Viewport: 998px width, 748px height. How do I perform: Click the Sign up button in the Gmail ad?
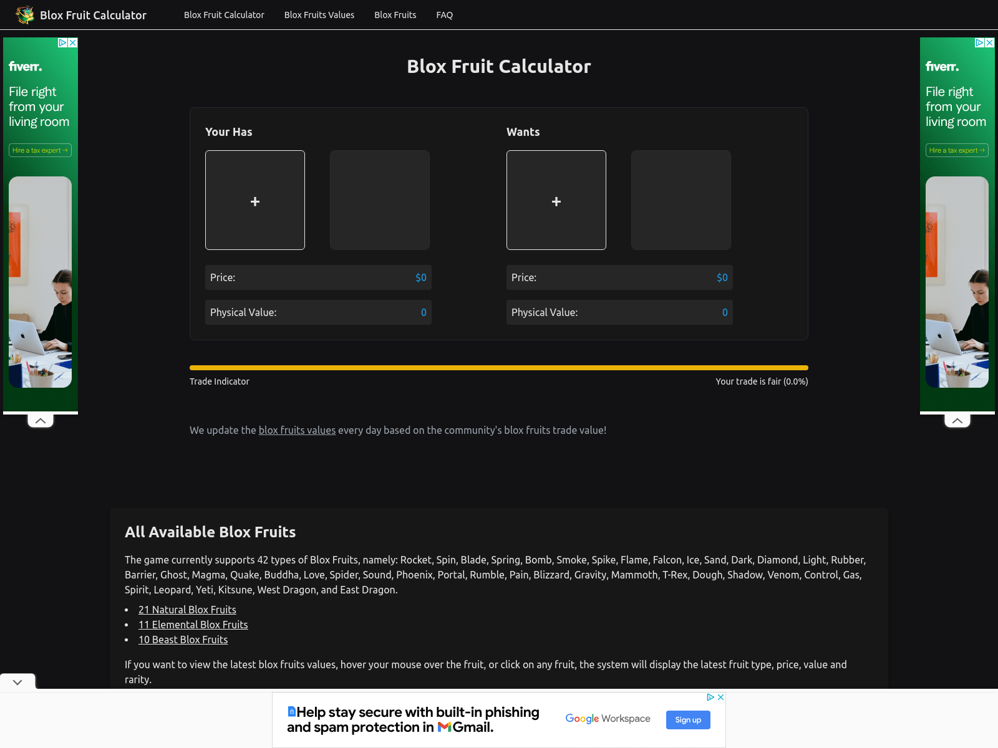pyautogui.click(x=688, y=720)
